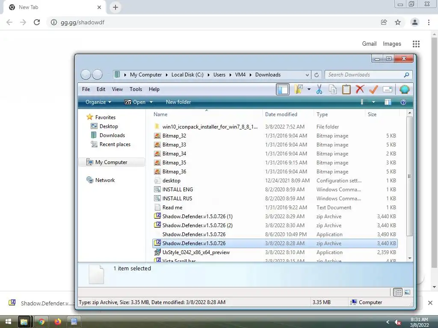Click the Windows Start button
This screenshot has width=438, height=328.
point(8,322)
